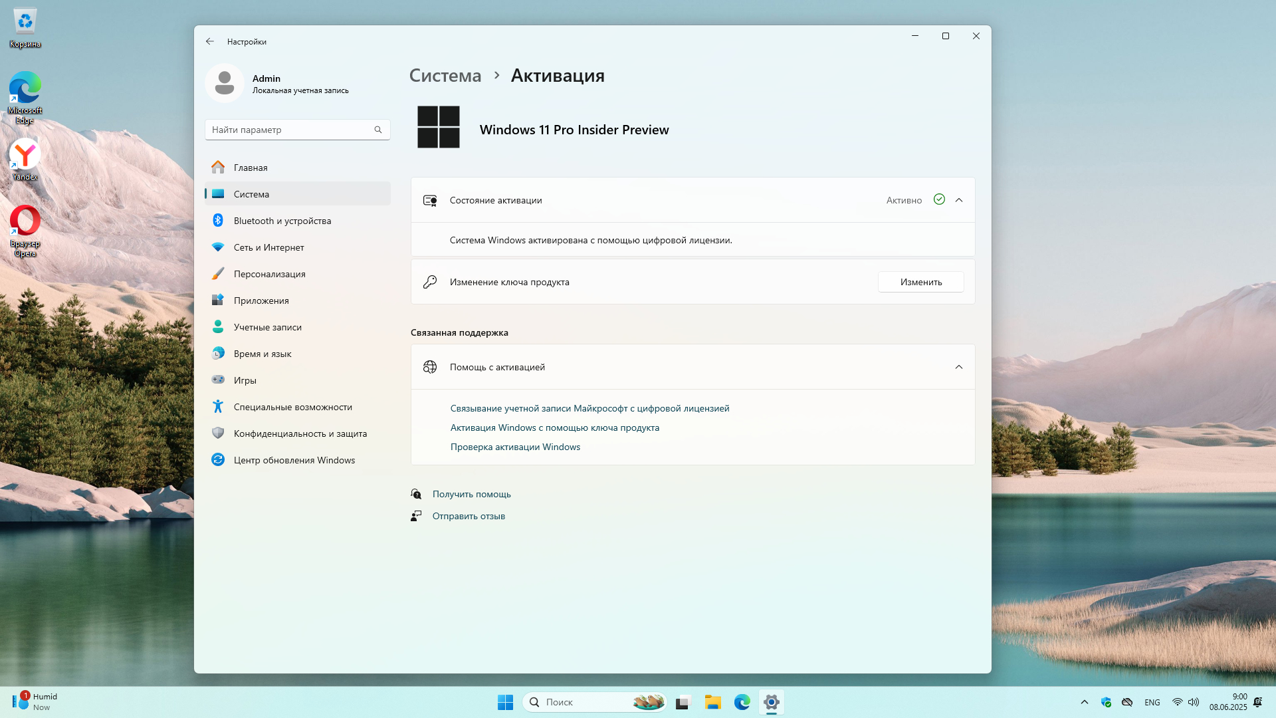The width and height of the screenshot is (1276, 718).
Task: Click the back arrow in Settings header
Action: 210,41
